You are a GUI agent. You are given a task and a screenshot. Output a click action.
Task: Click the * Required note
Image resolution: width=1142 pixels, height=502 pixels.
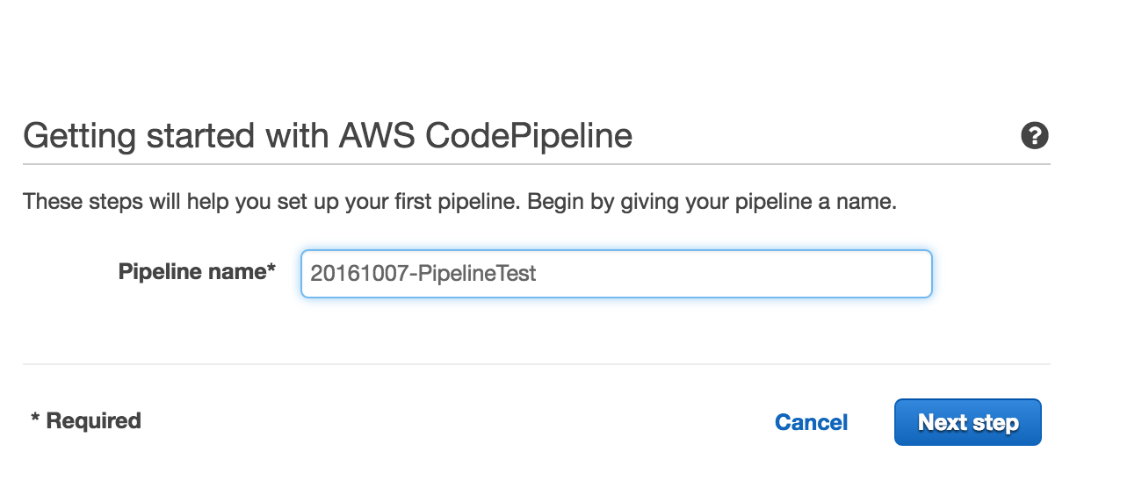[x=85, y=421]
